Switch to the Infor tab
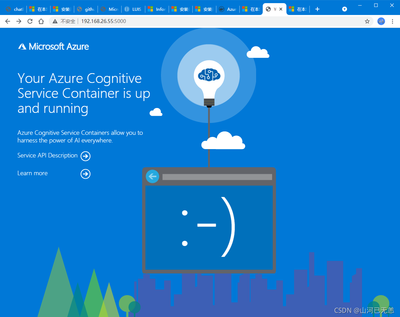 coord(157,9)
